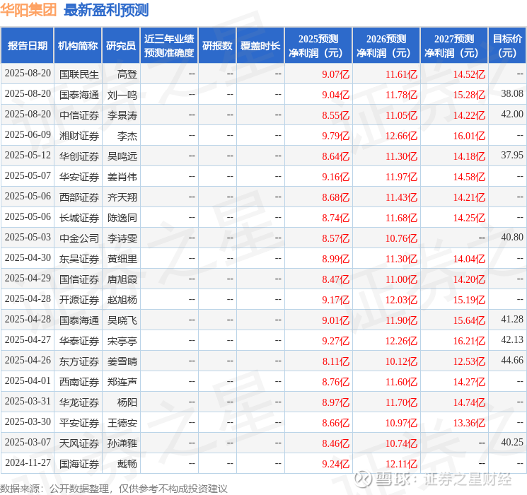Click 15.19亿 2027 forecast value

pyautogui.click(x=469, y=300)
